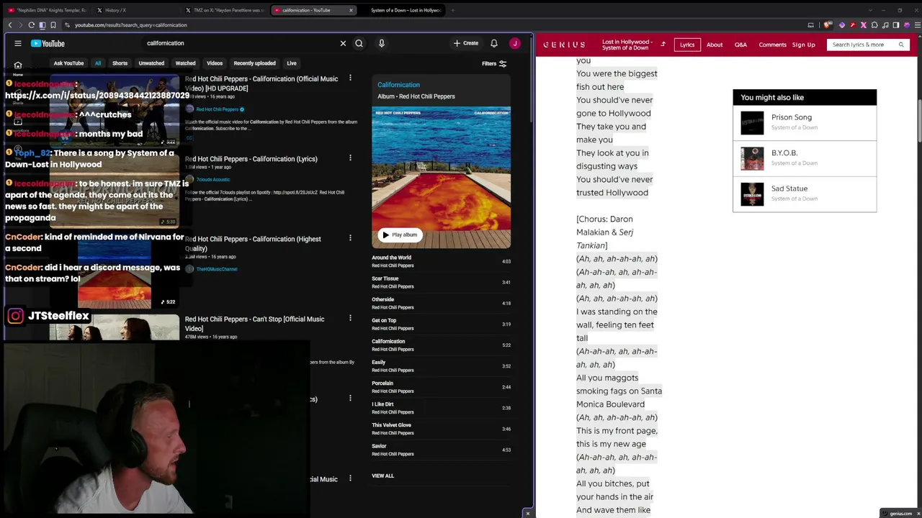The image size is (922, 518).
Task: Open the Filters panel on YouTube
Action: click(x=494, y=63)
